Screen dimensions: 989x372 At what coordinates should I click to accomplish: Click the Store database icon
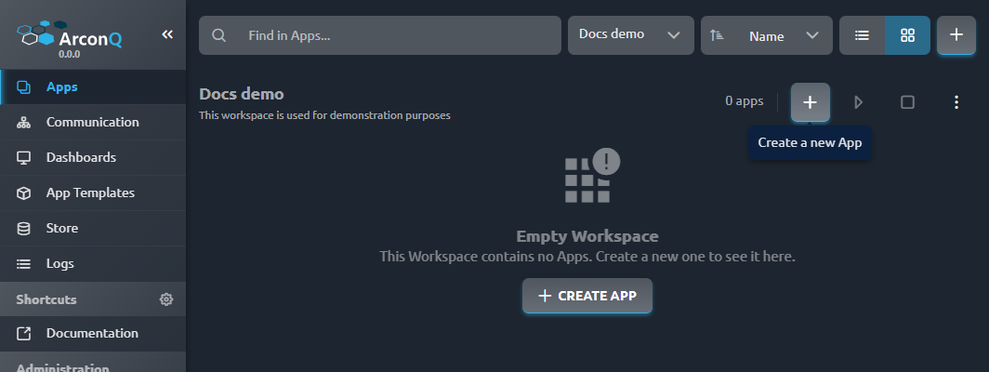(x=23, y=229)
